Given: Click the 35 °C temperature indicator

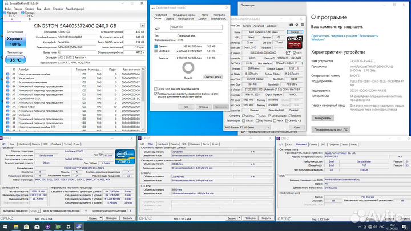Looking at the screenshot, I should click(15, 60).
